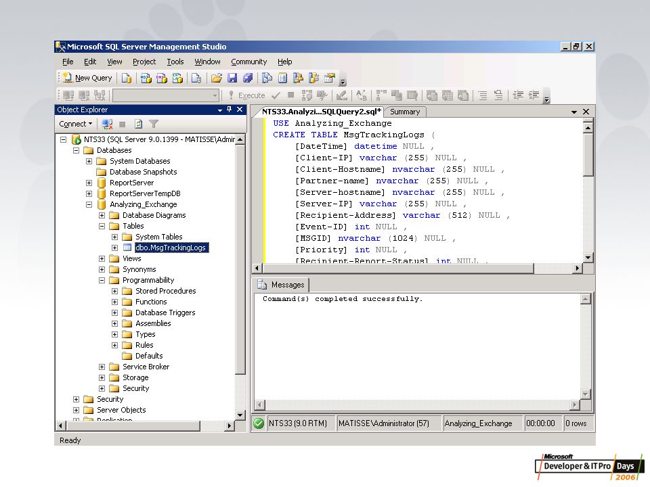Click the Parse checkmark icon
The width and height of the screenshot is (650, 487).
tap(276, 95)
